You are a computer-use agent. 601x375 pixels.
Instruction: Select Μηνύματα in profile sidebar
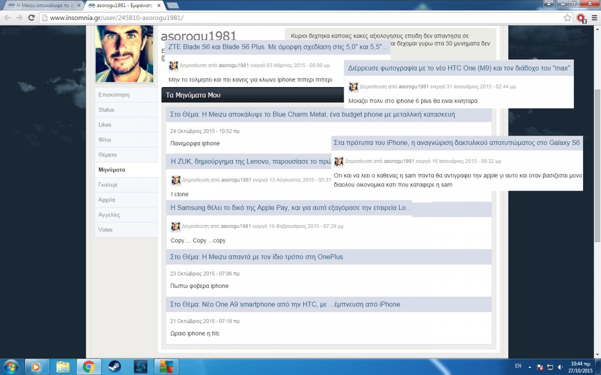[126, 169]
